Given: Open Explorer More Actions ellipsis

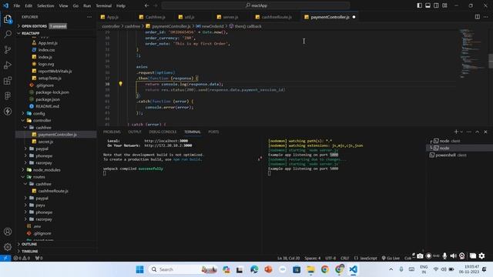Looking at the screenshot, I should [x=89, y=17].
